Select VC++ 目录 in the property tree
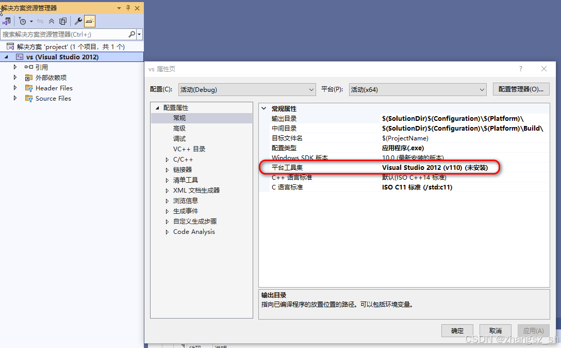Viewport: 561px width, 348px height. [189, 149]
